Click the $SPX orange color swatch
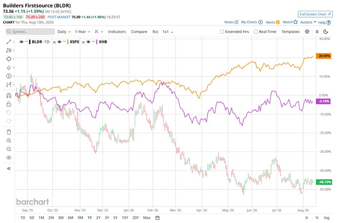337x223 pixels. coord(68,42)
